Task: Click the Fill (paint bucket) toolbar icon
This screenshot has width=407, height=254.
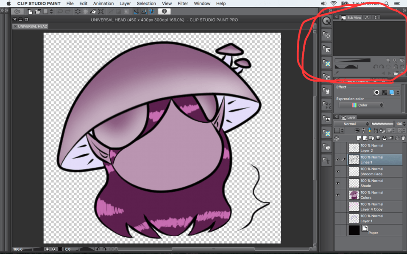Action: click(x=93, y=11)
